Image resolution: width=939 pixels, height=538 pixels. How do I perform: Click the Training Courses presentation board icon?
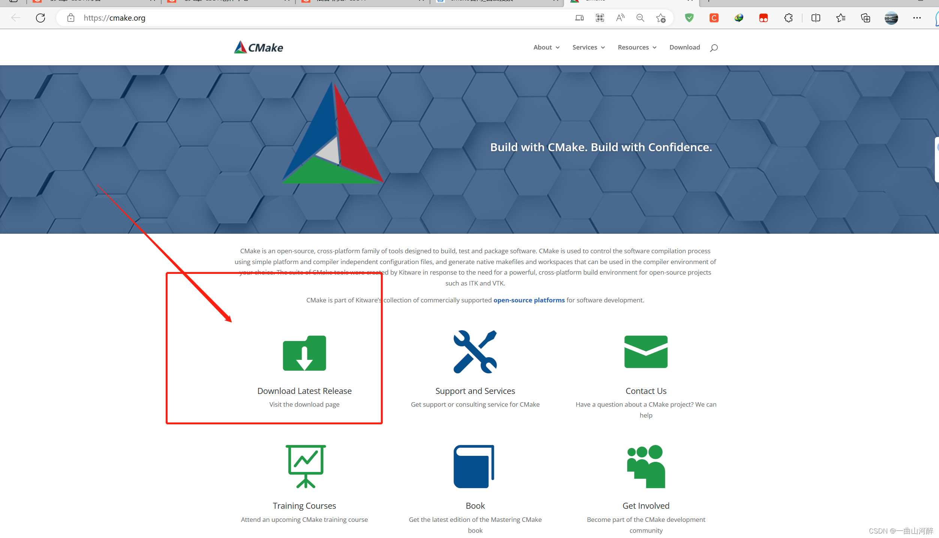click(x=305, y=466)
